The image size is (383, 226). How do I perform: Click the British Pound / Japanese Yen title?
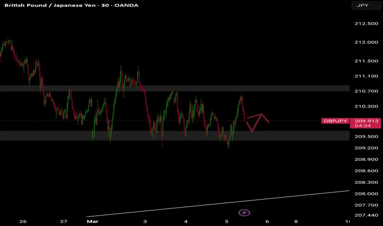[x=50, y=5]
